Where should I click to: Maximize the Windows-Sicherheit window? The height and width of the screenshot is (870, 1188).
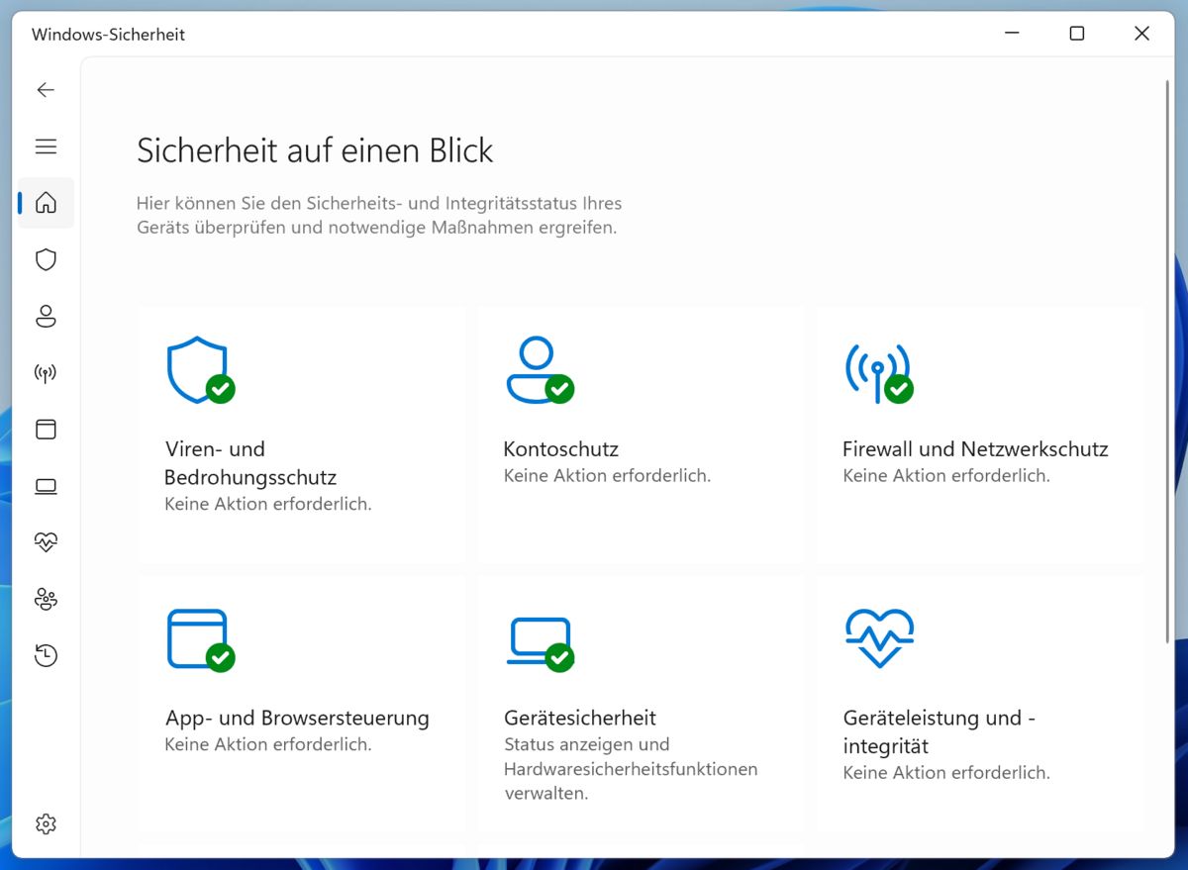pos(1077,34)
